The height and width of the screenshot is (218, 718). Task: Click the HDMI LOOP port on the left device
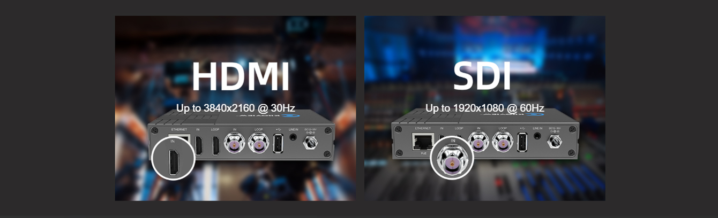(x=215, y=145)
